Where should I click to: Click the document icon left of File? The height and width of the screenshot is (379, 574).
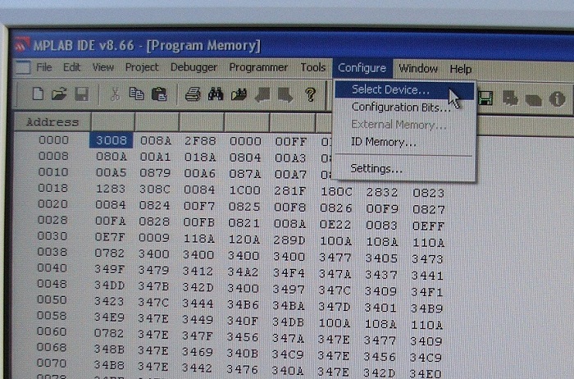click(x=23, y=67)
